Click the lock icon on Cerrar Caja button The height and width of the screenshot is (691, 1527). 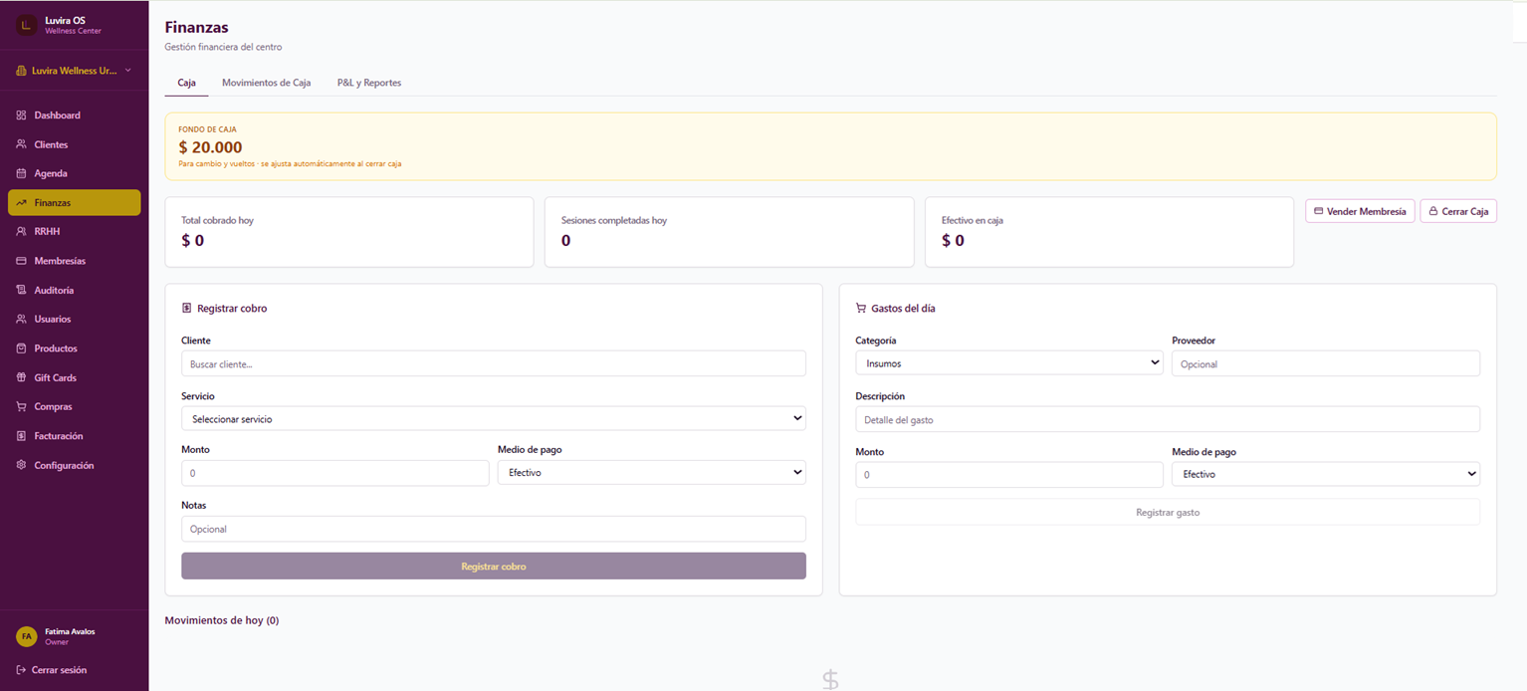1433,211
